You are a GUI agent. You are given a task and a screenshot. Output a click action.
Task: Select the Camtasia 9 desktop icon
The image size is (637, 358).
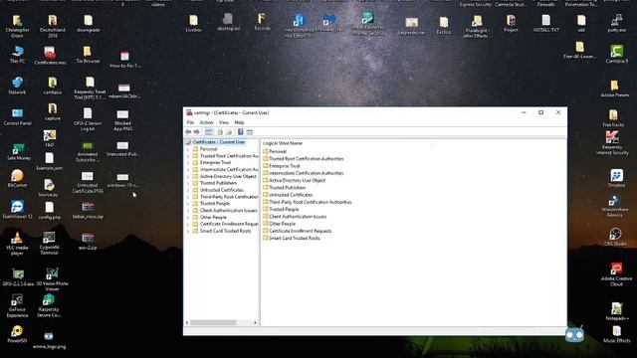pos(616,54)
